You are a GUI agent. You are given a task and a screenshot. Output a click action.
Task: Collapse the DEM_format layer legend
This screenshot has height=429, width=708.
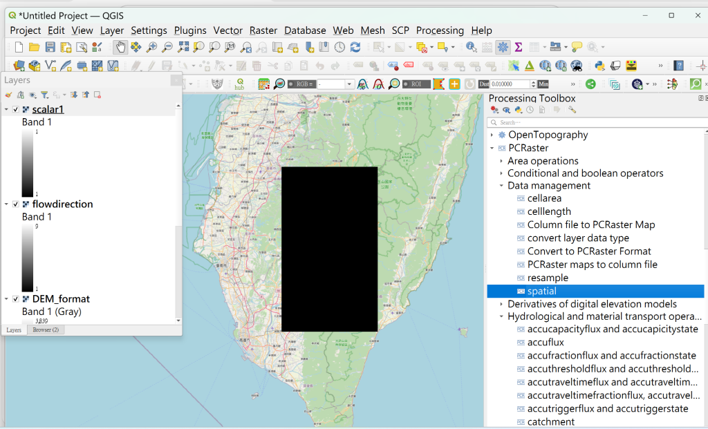coord(6,299)
